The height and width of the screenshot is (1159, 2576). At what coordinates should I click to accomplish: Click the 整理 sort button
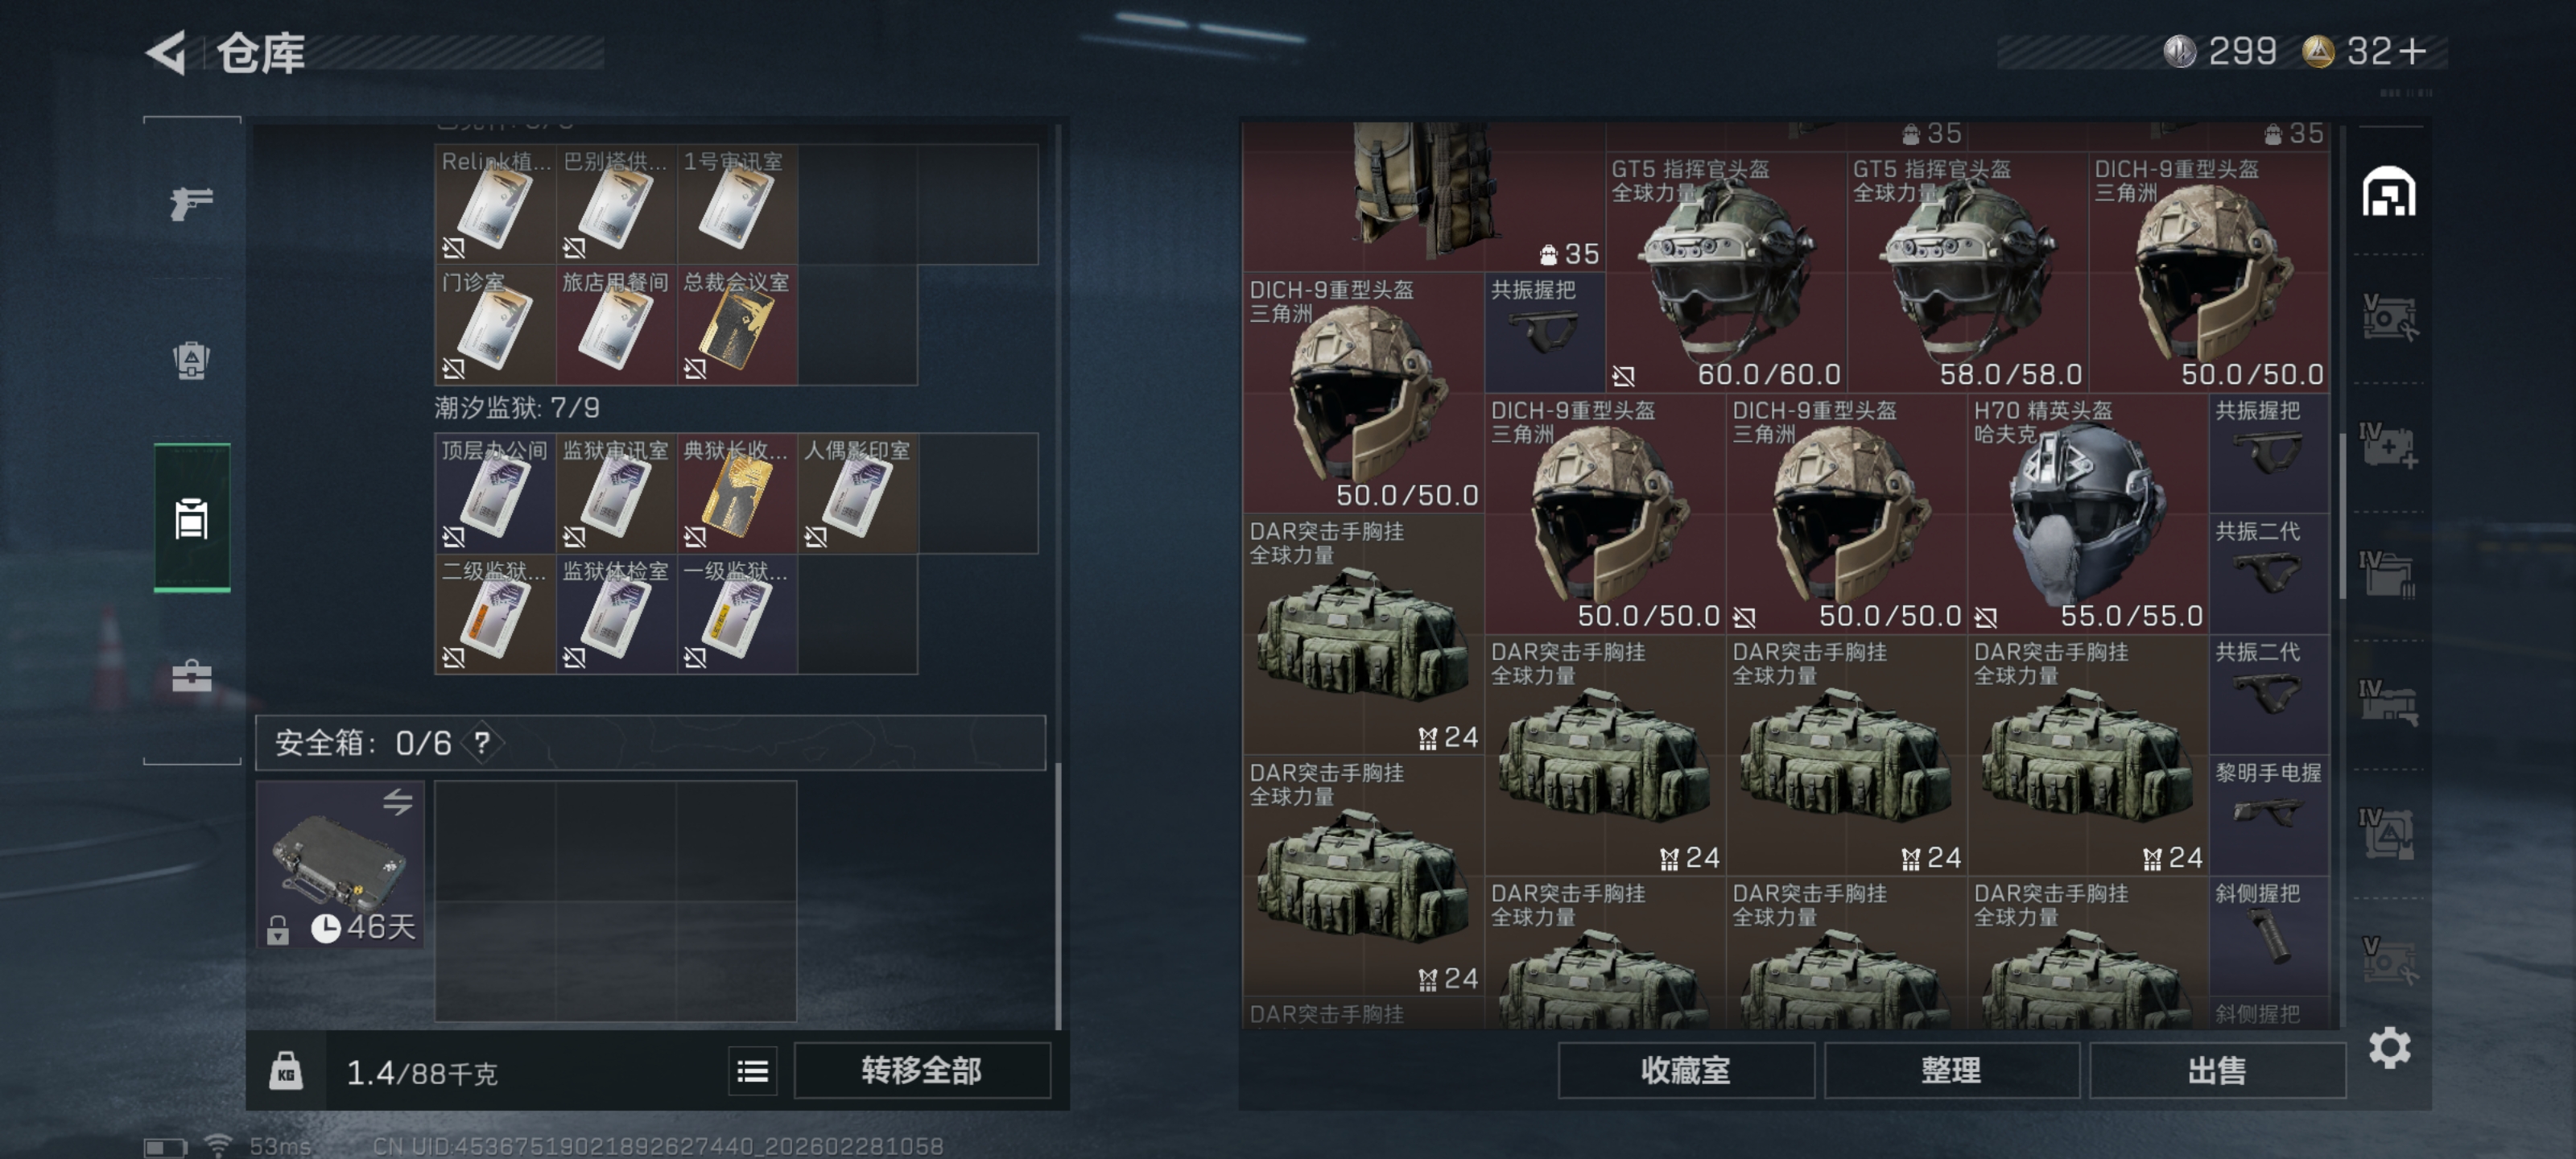1950,1070
